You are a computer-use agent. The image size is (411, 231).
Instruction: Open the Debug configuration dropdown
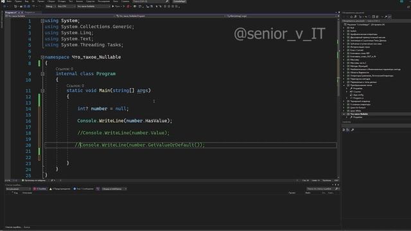[x=50, y=6]
